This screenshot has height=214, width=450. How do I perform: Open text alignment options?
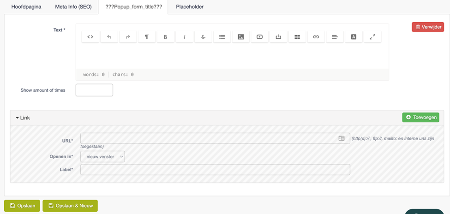pos(335,37)
